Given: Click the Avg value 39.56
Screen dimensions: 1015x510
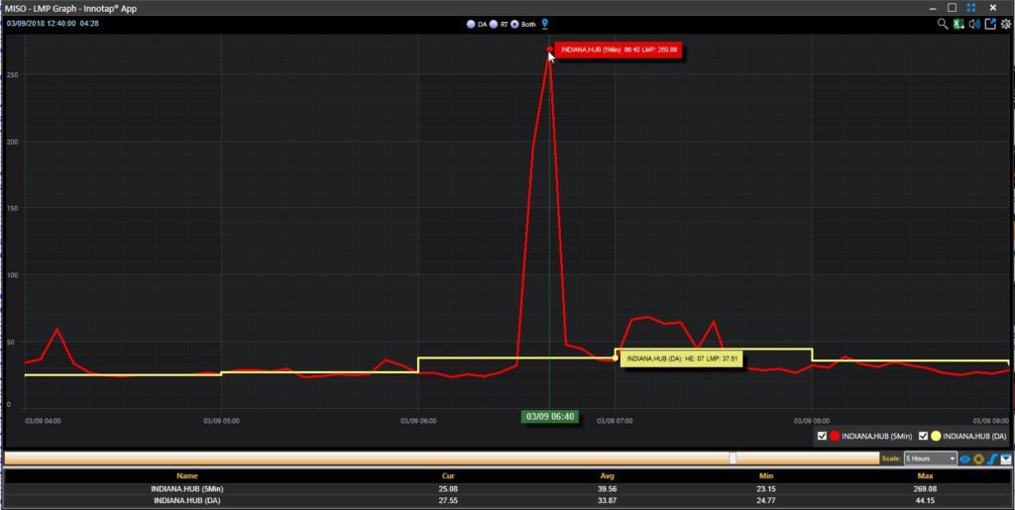Looking at the screenshot, I should pos(608,488).
